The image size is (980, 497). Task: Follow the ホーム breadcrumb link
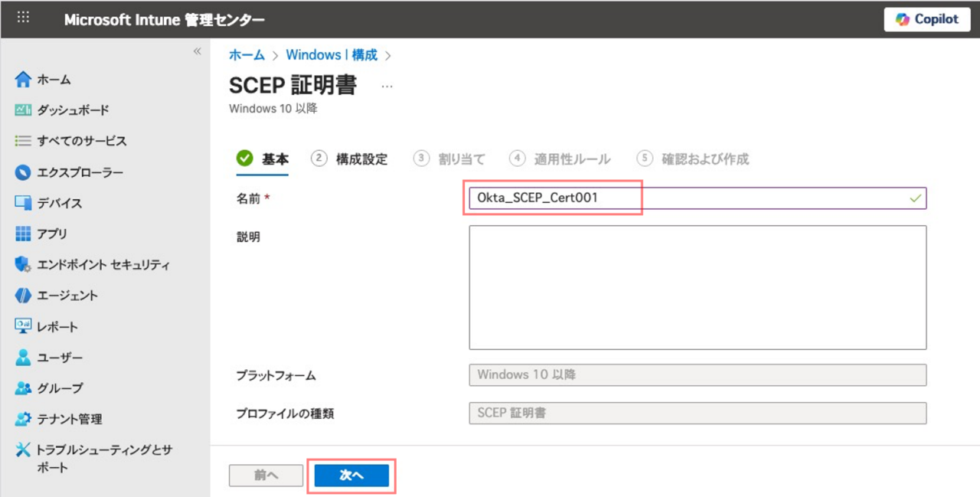247,55
